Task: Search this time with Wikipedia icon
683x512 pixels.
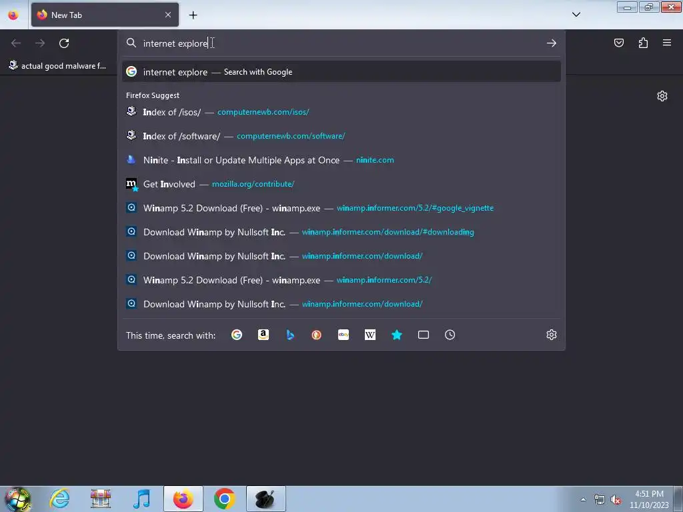Action: (370, 335)
